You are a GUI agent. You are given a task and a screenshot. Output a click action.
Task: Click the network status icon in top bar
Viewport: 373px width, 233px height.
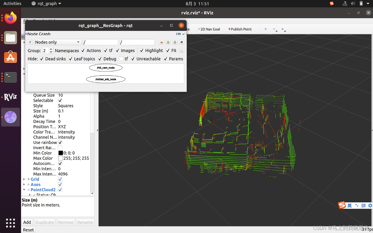click(x=345, y=4)
